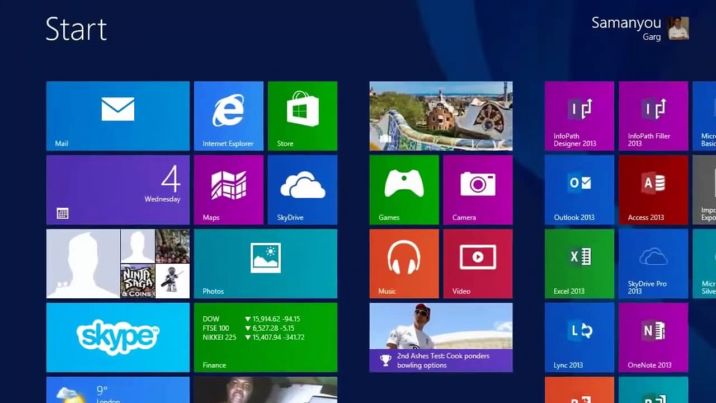Open the Store tile
Screen dimensions: 716x403
[x=303, y=116]
